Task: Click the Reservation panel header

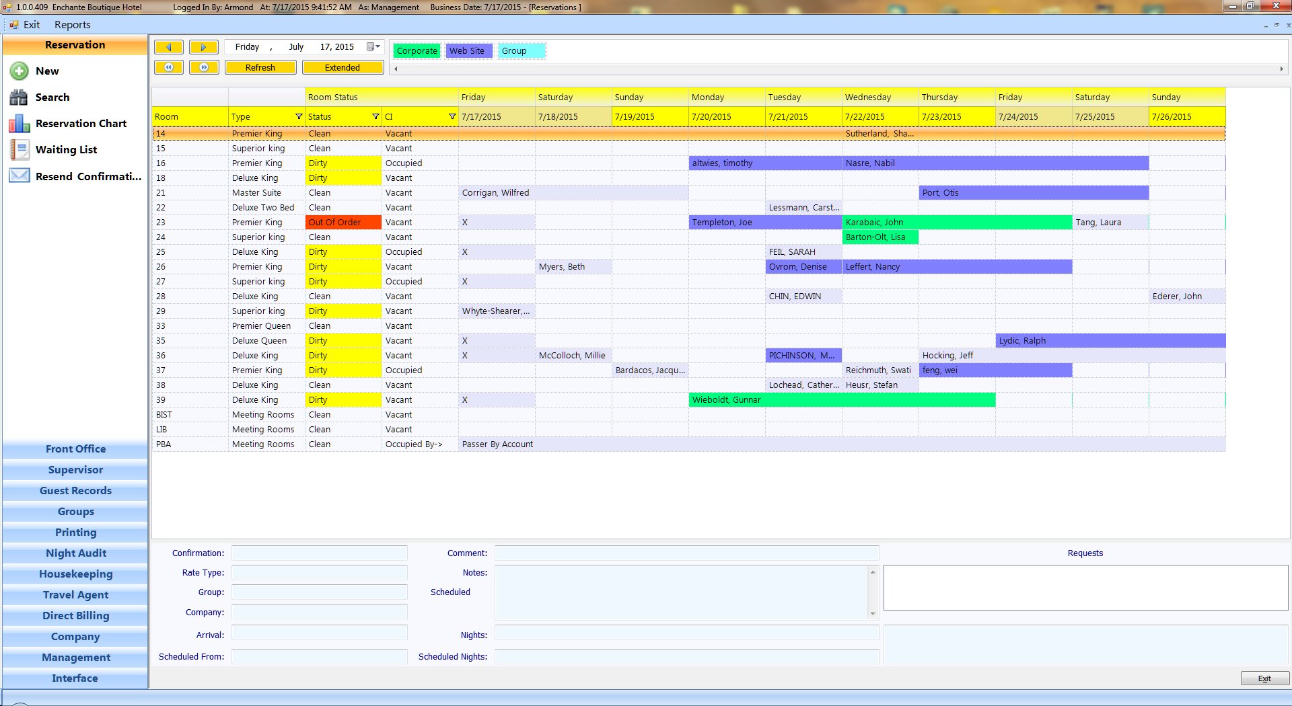Action: pos(75,45)
